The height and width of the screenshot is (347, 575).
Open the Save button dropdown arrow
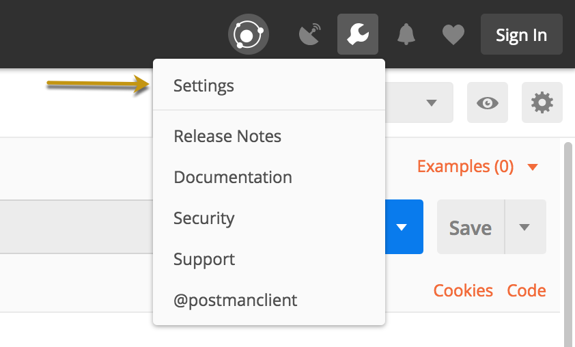tap(524, 227)
